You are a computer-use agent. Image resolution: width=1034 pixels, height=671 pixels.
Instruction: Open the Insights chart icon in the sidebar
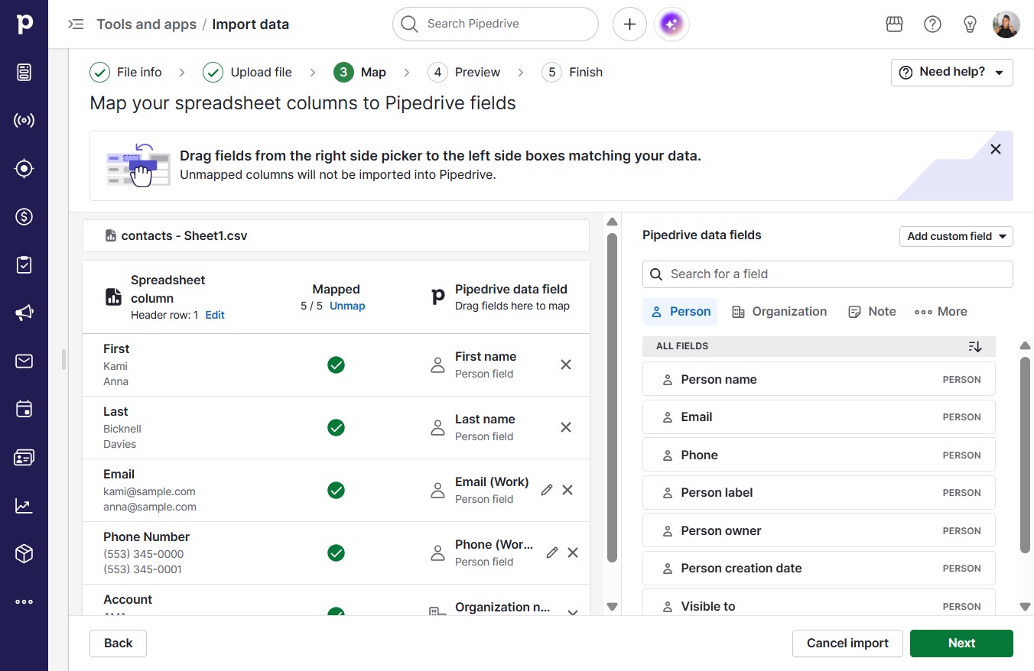coord(24,505)
